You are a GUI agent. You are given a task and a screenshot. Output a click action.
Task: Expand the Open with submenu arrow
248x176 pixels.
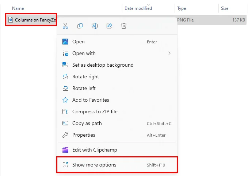(169, 53)
